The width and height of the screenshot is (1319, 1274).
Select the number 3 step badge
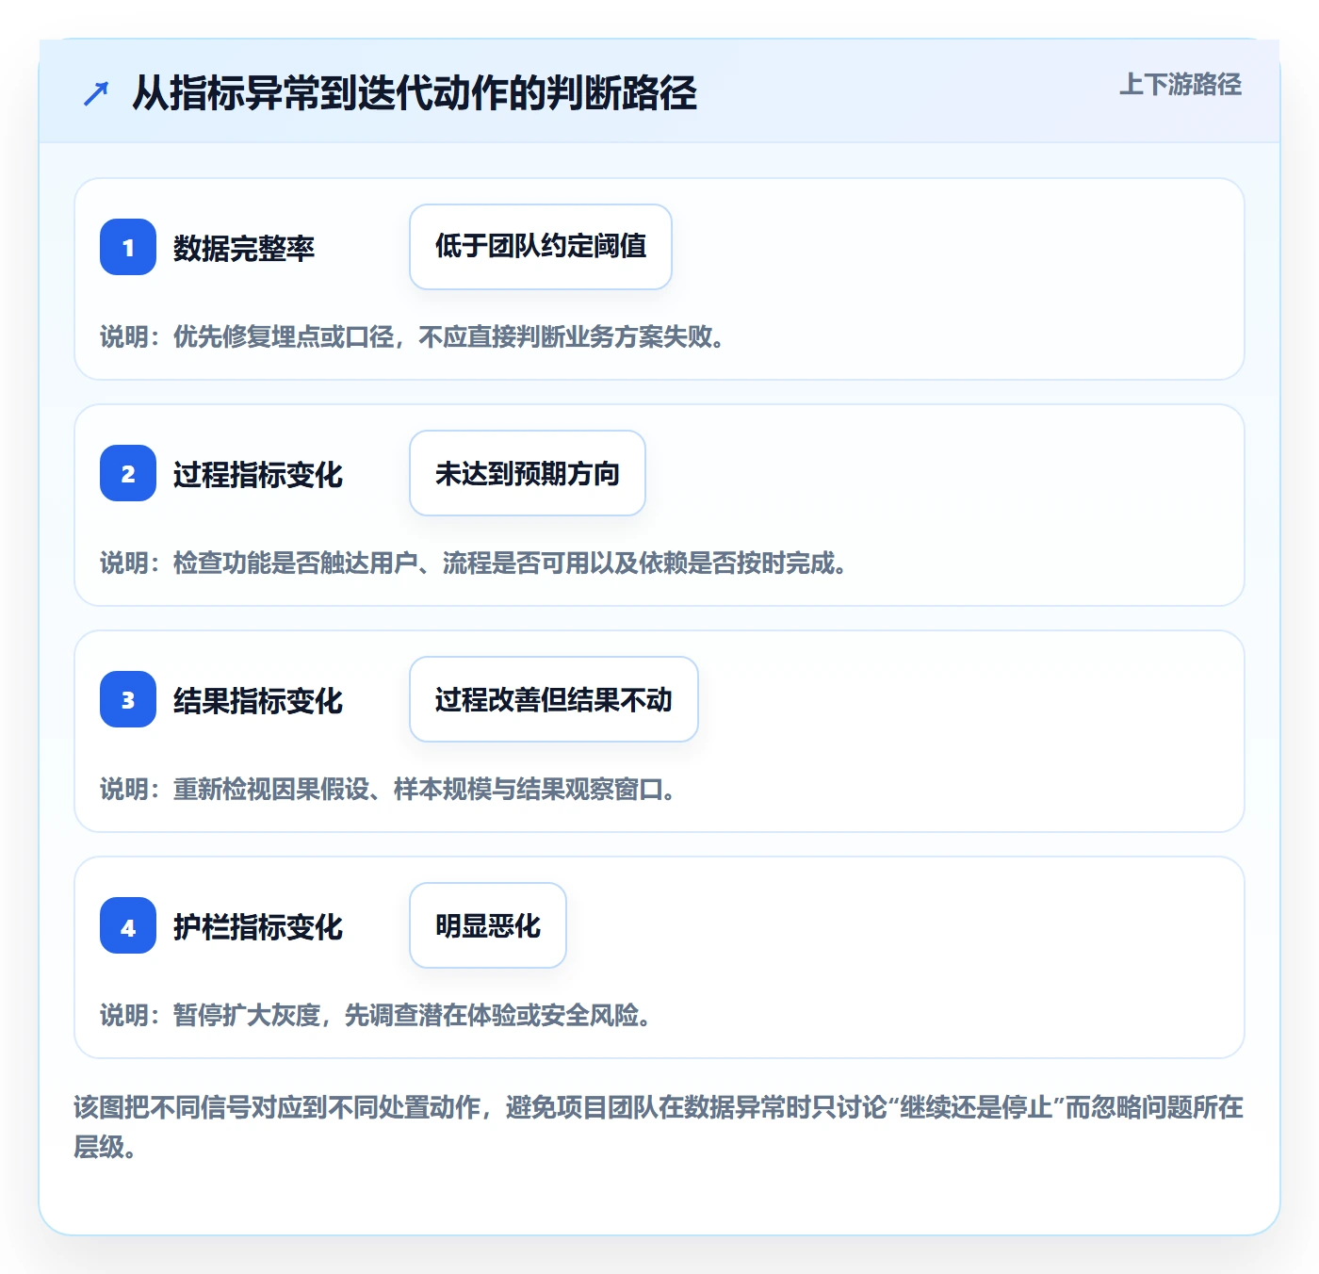128,699
